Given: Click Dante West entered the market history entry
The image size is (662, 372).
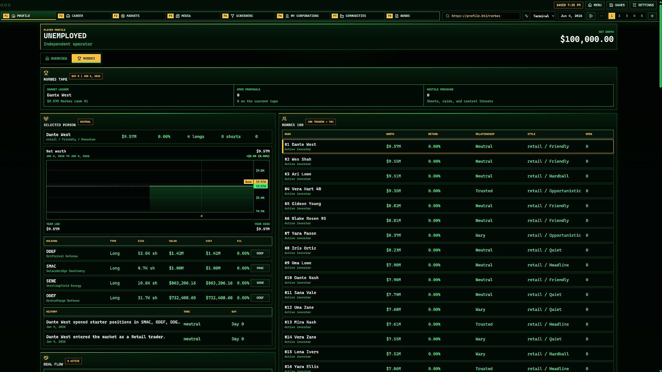Looking at the screenshot, I should 158,339.
